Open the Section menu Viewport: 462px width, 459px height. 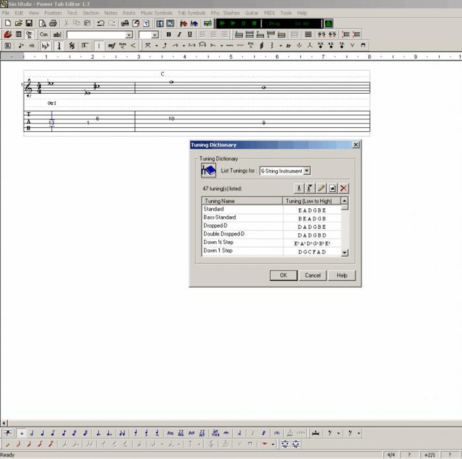(x=91, y=13)
